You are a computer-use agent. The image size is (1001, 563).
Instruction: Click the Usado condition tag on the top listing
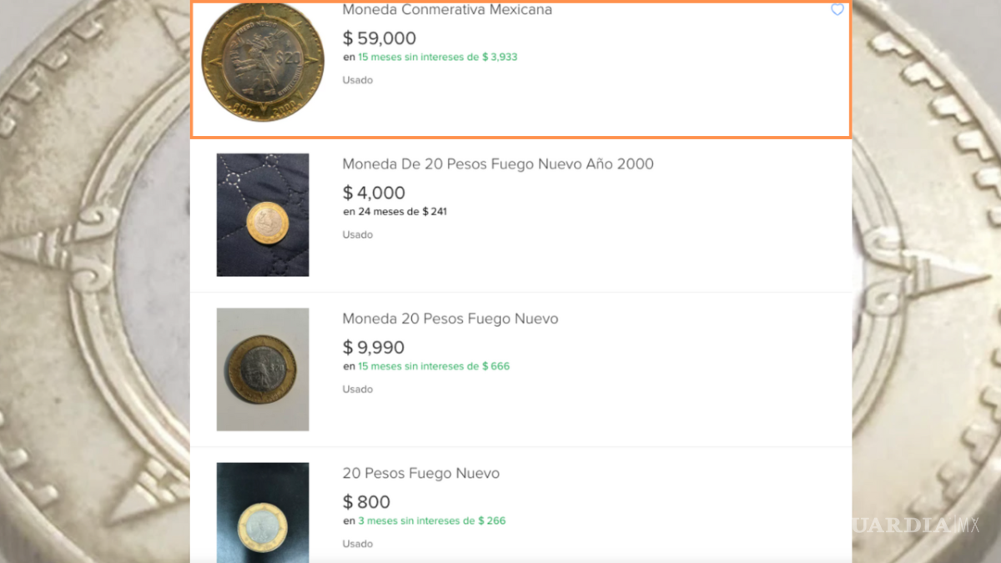(x=357, y=79)
